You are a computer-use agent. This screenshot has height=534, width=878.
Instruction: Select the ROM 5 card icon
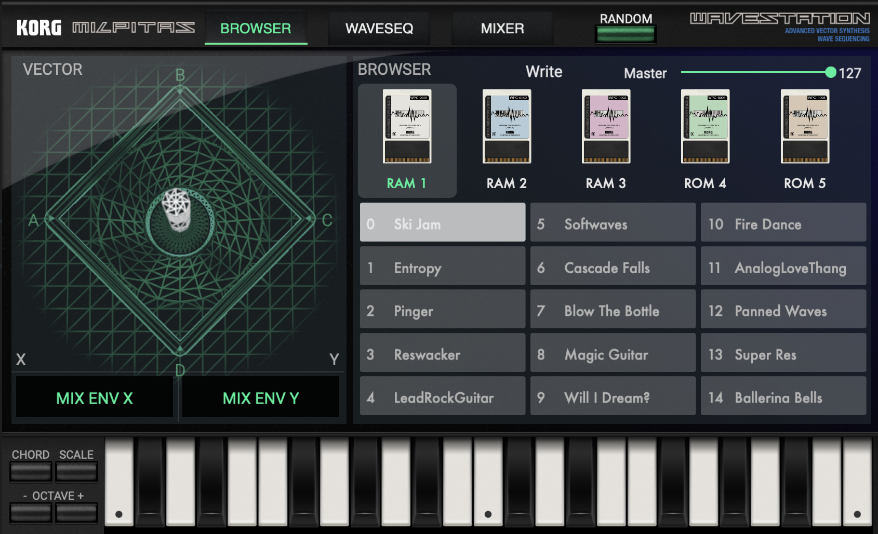click(x=805, y=126)
